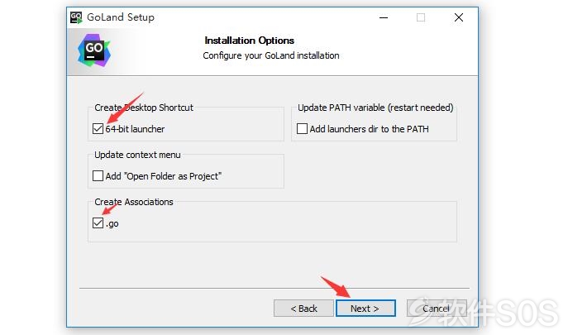Click "Configure your GoLand installation" subtitle text
The image size is (568, 335).
coord(271,55)
